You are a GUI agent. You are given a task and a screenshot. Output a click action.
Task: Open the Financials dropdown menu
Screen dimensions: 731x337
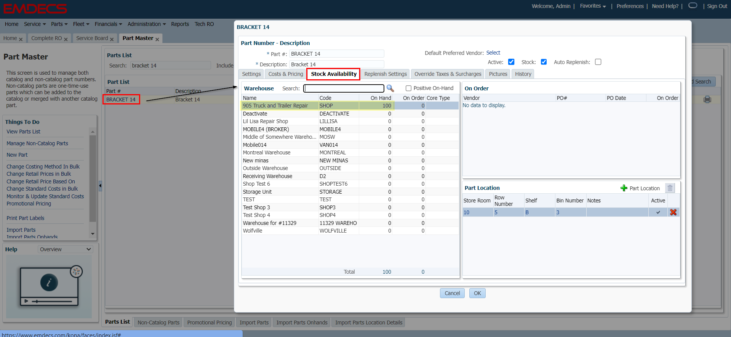[108, 24]
